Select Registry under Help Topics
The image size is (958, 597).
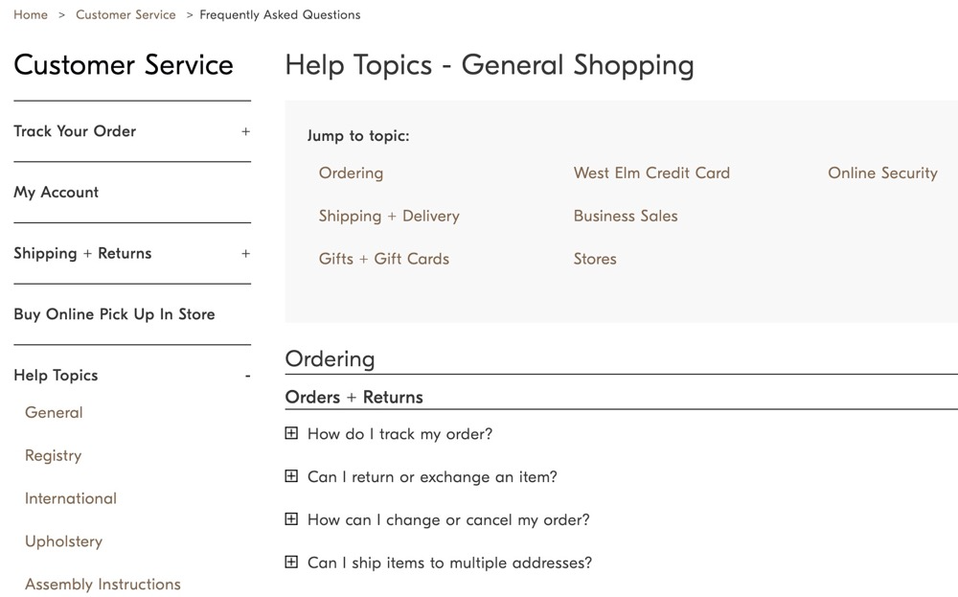click(x=53, y=456)
